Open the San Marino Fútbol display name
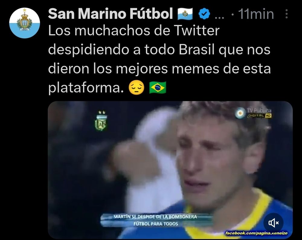The height and width of the screenshot is (240, 302). (x=110, y=14)
